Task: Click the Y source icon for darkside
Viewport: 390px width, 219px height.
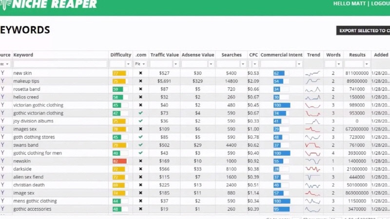Action: (2, 169)
